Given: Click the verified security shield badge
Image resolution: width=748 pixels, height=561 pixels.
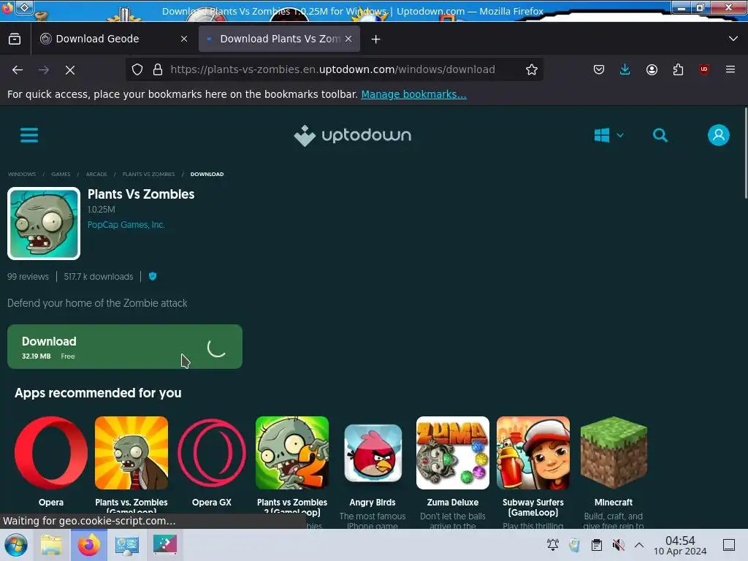Looking at the screenshot, I should (153, 276).
